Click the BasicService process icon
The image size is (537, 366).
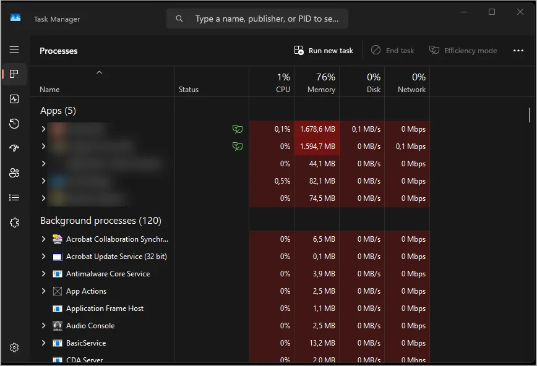pyautogui.click(x=57, y=343)
